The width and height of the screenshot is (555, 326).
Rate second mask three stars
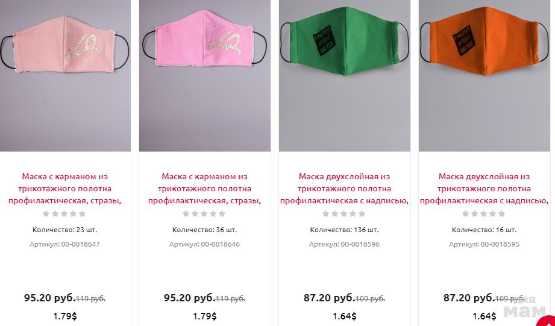pyautogui.click(x=204, y=214)
